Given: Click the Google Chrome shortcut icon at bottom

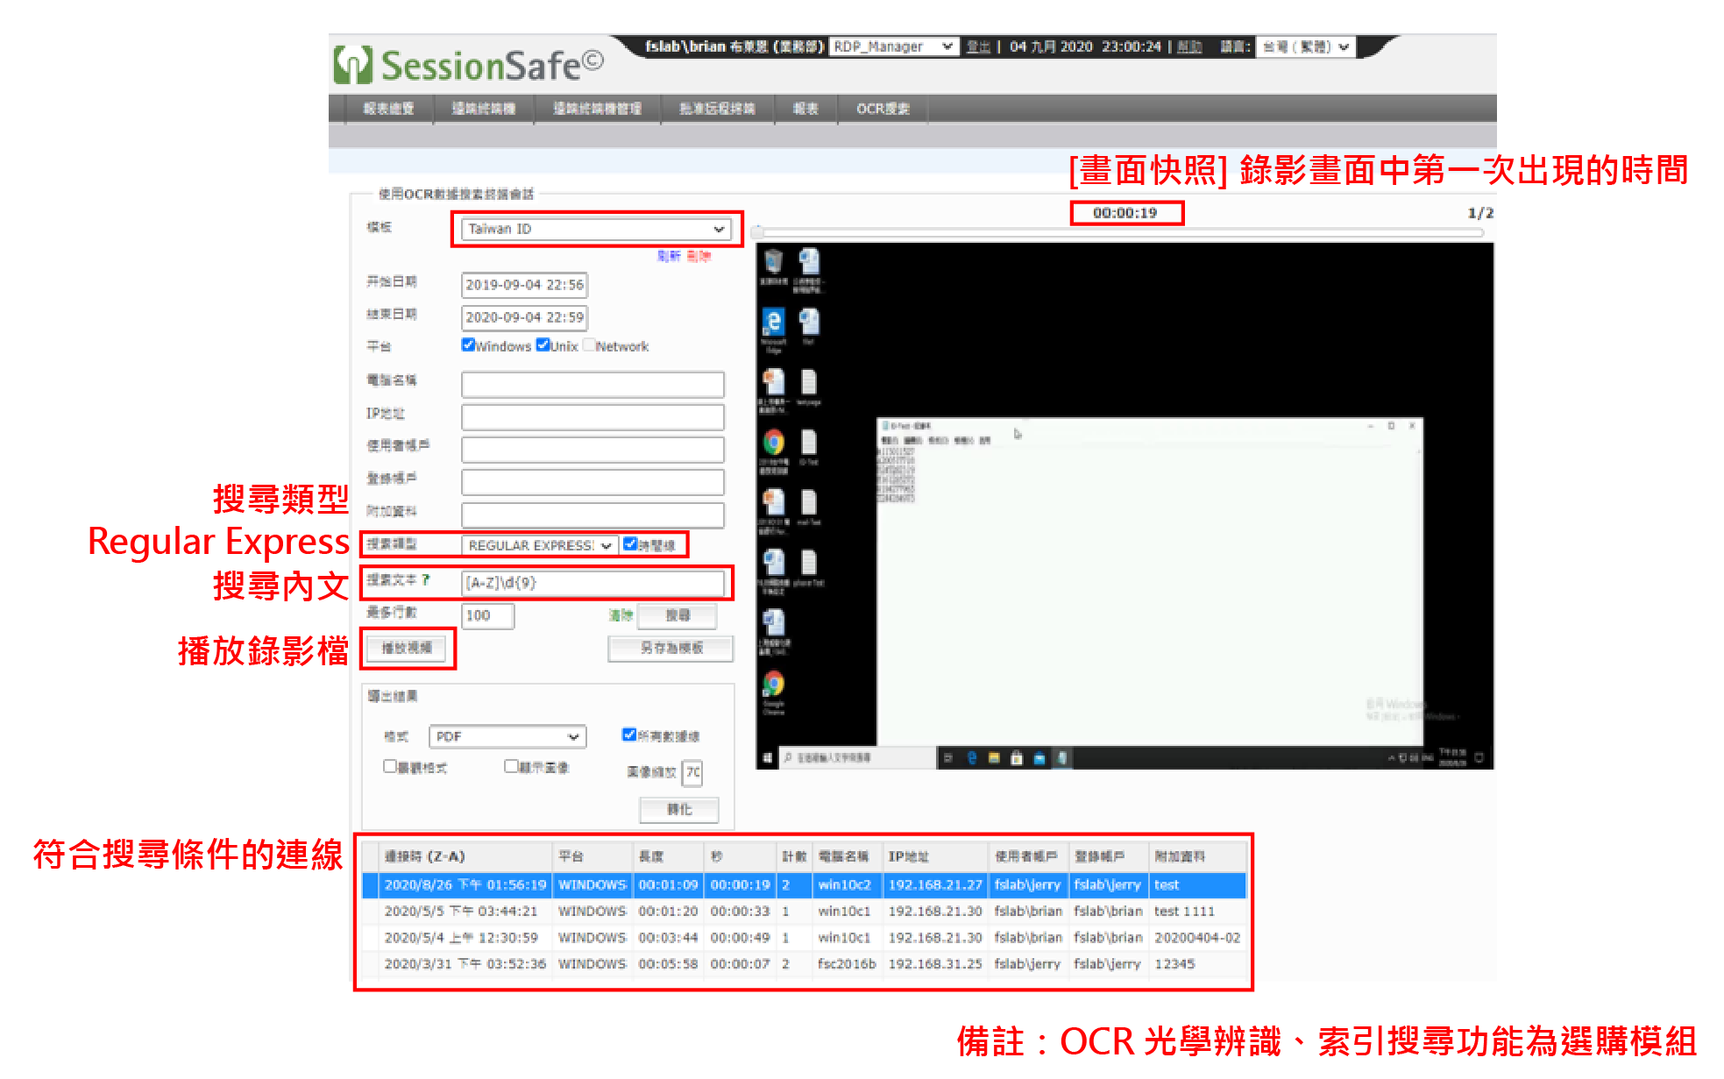Looking at the screenshot, I should tap(773, 685).
